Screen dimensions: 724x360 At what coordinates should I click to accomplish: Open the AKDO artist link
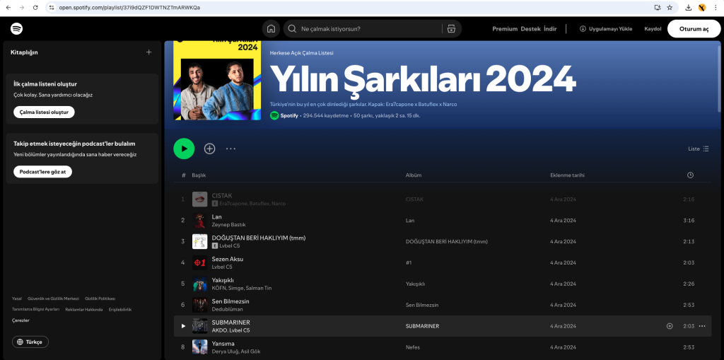coord(219,330)
